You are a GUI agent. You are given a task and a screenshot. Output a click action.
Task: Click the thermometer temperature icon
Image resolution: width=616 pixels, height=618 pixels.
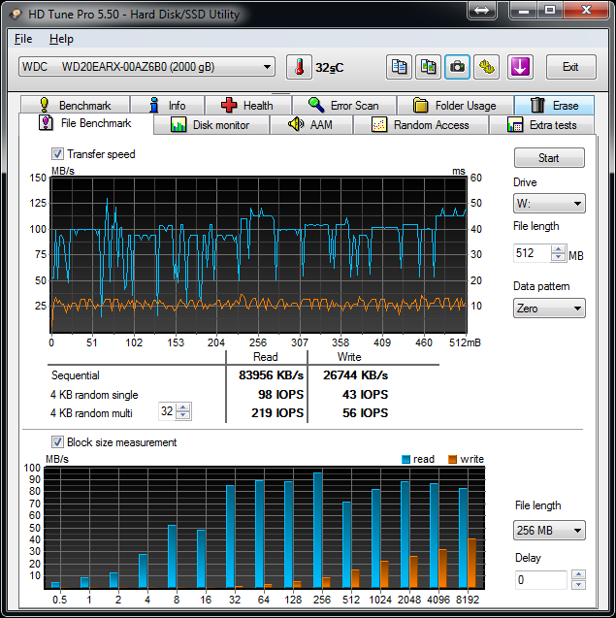[300, 67]
